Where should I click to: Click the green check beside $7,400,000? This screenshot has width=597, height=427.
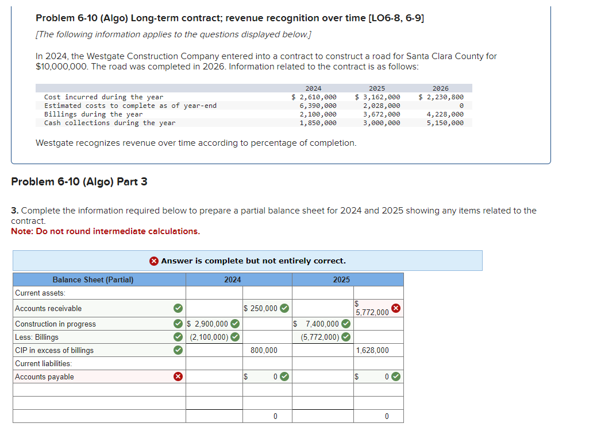[346, 323]
